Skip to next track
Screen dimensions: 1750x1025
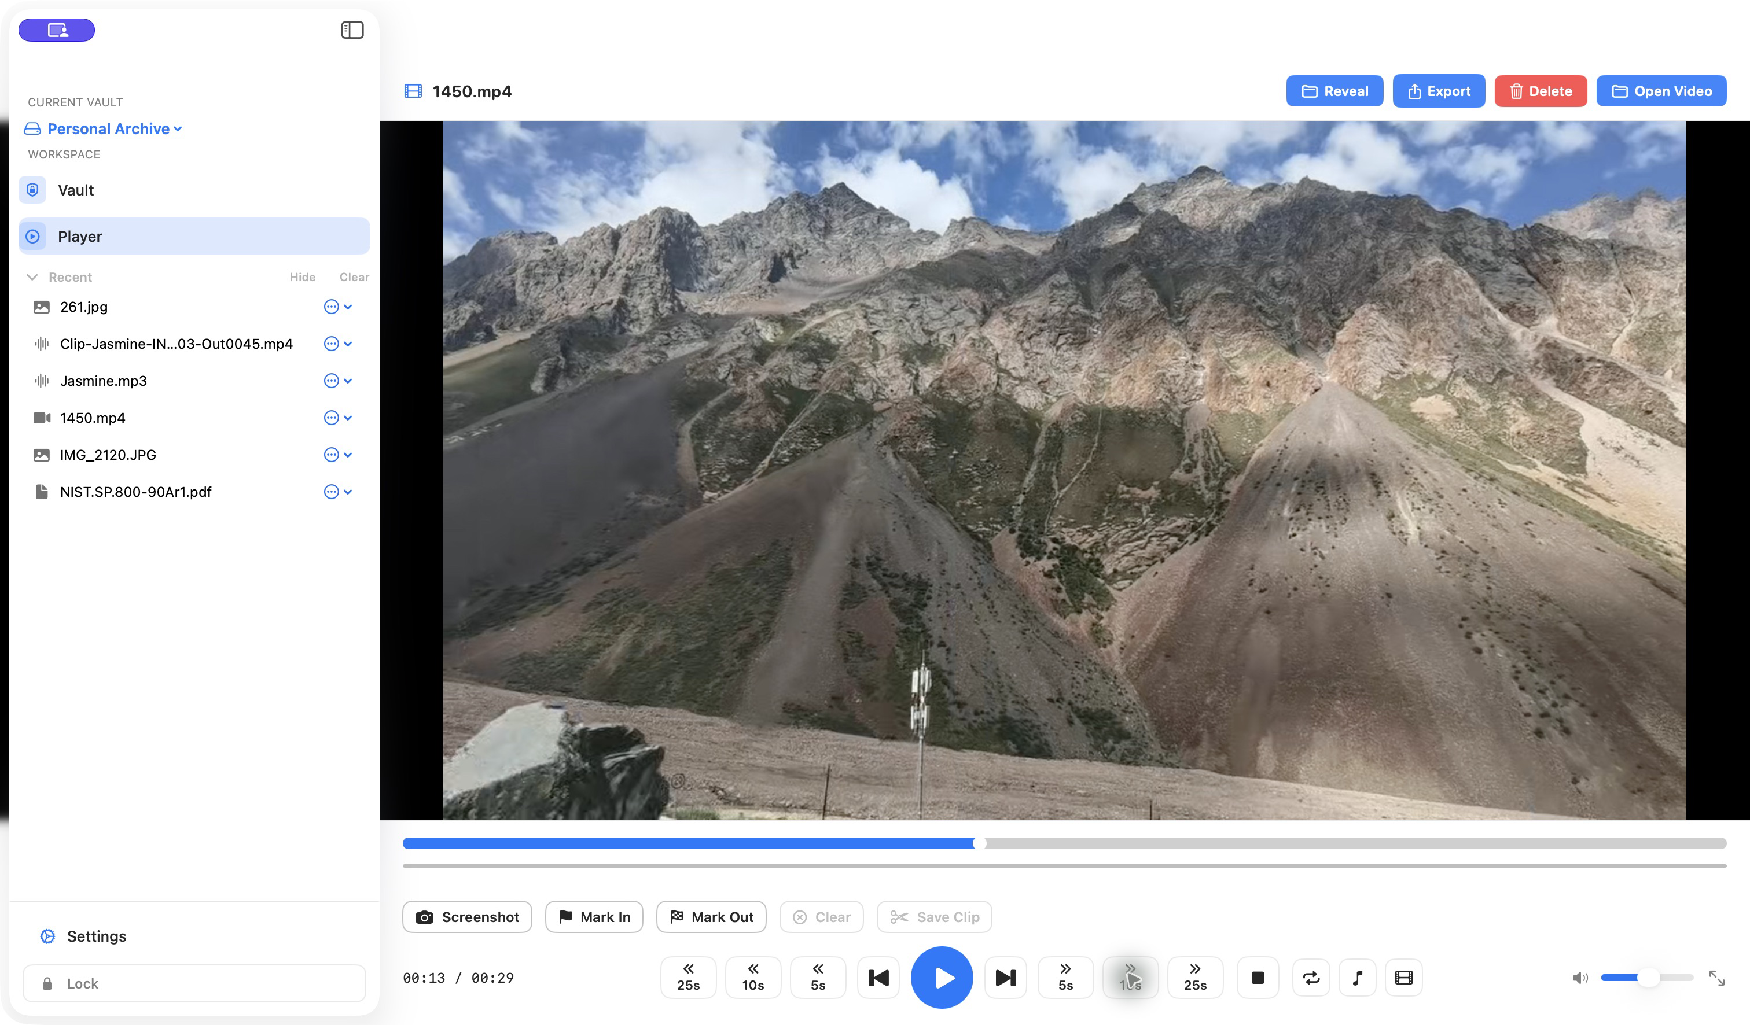tap(1006, 977)
